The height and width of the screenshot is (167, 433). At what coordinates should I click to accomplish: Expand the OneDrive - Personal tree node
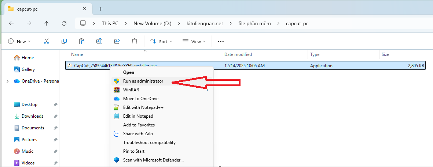click(x=7, y=81)
